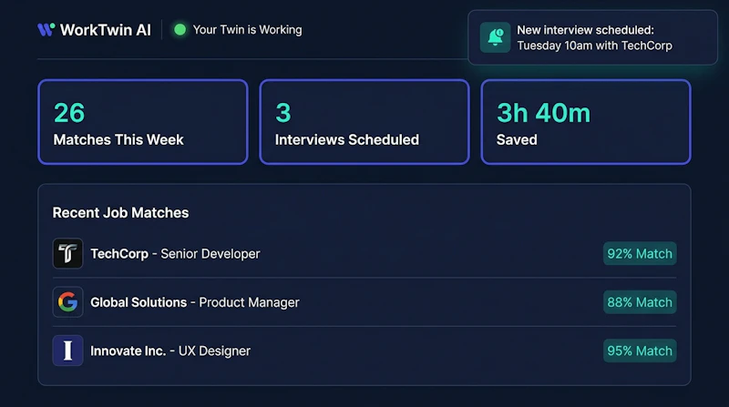Click the 95% Match badge
Viewport: 729px width, 407px height.
(x=640, y=351)
